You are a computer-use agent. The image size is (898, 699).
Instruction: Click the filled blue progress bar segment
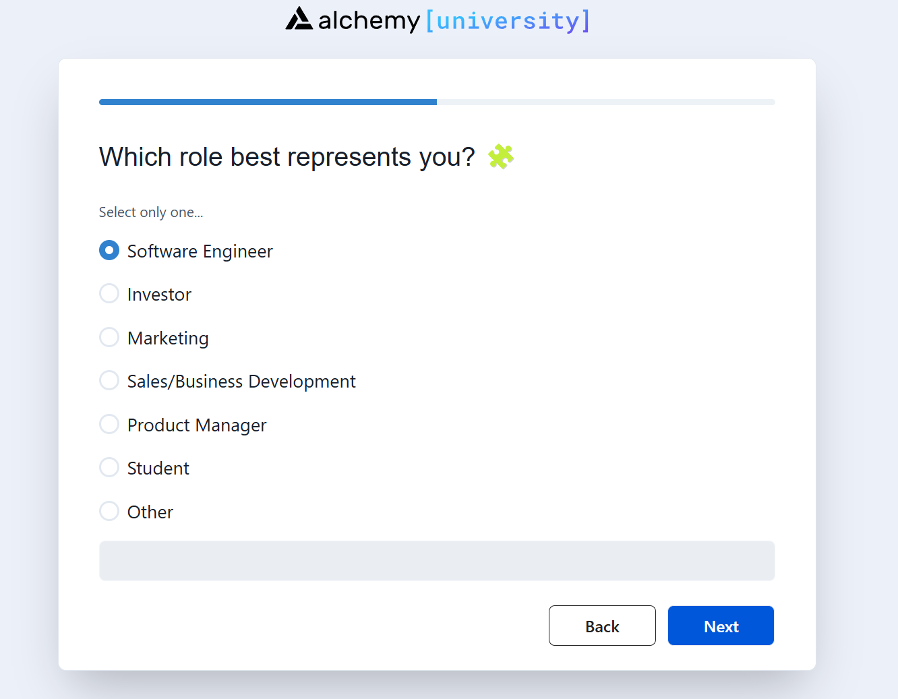pyautogui.click(x=268, y=102)
